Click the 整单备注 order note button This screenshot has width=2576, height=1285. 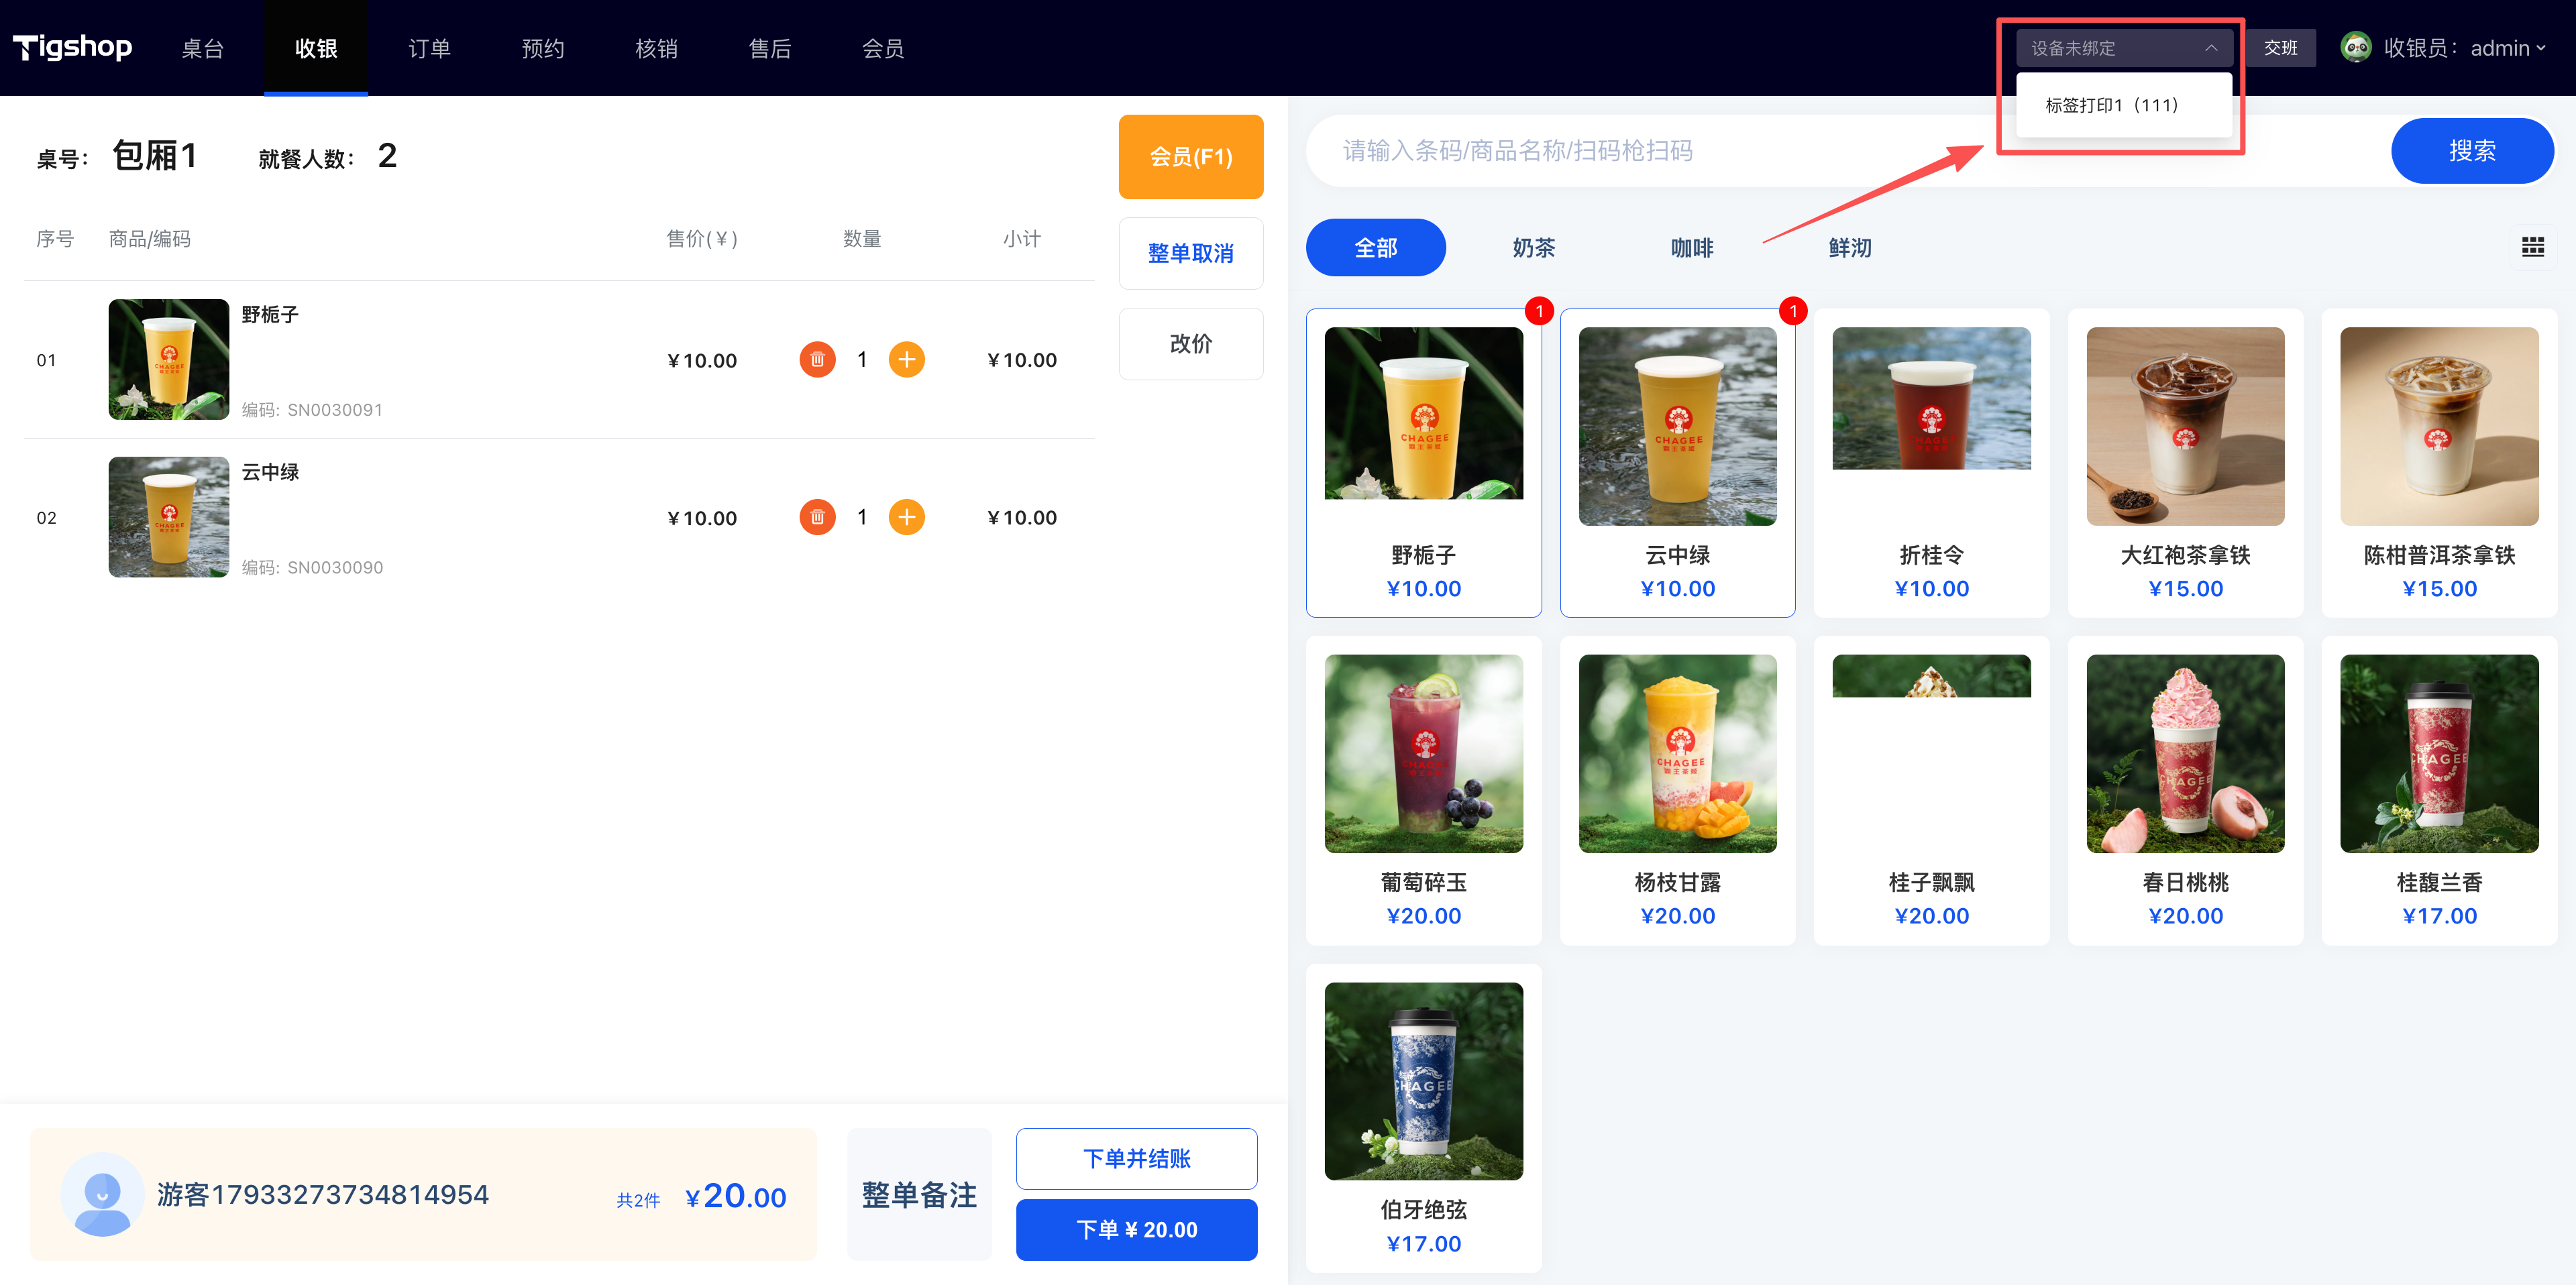point(919,1194)
